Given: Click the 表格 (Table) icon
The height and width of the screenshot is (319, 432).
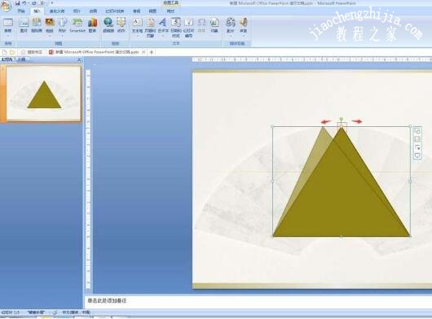Looking at the screenshot, I should (8, 23).
